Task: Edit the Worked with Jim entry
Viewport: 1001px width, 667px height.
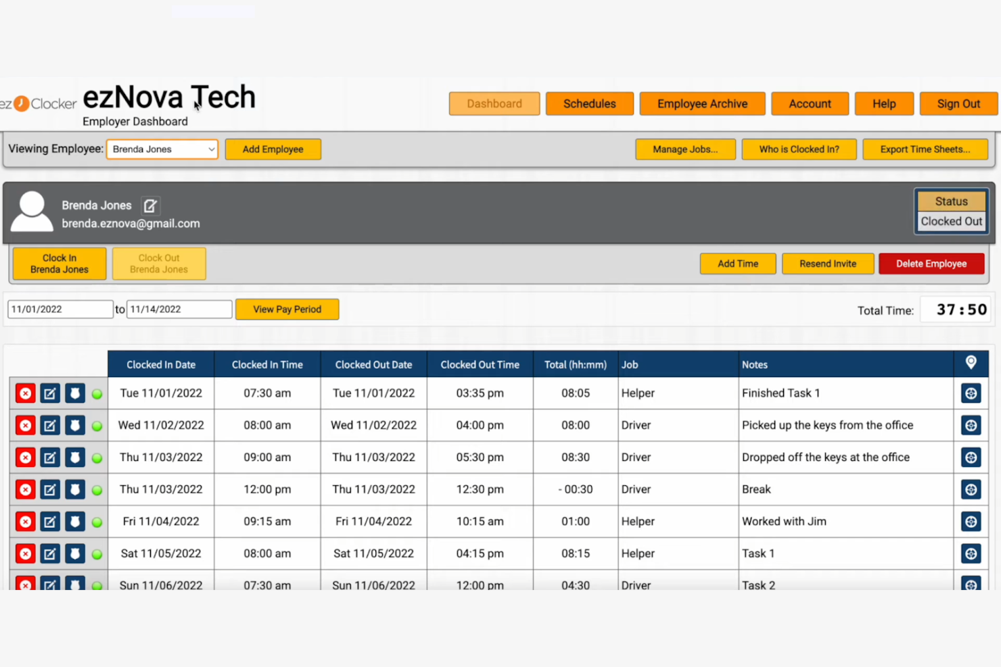Action: pyautogui.click(x=50, y=522)
